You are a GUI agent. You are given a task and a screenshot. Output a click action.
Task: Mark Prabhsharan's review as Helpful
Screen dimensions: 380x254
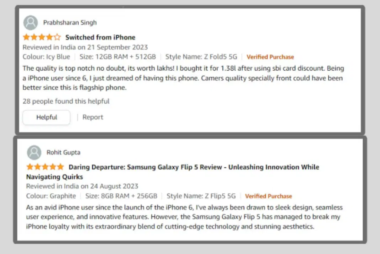46,117
